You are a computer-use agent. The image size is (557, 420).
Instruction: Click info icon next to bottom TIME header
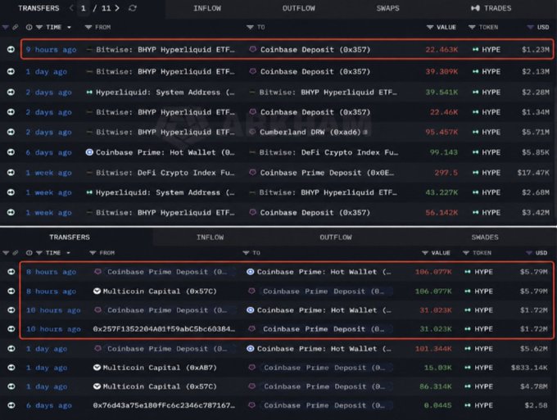[x=29, y=253]
